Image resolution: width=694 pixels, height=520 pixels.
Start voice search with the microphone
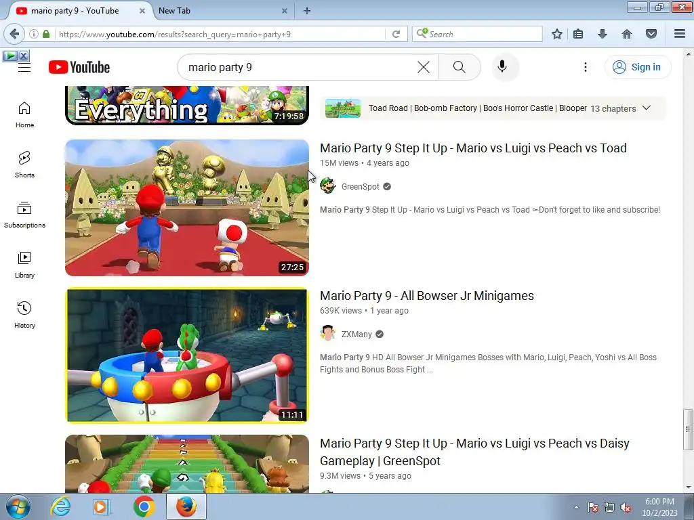(502, 67)
